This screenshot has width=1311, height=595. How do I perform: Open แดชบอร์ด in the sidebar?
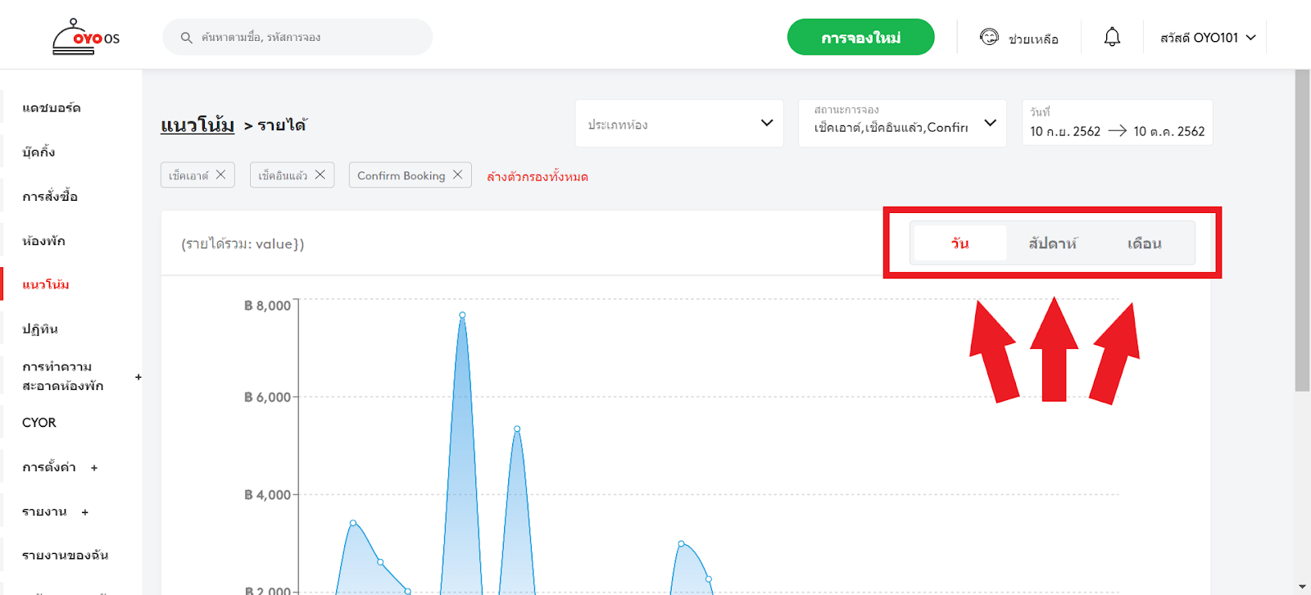pyautogui.click(x=52, y=107)
